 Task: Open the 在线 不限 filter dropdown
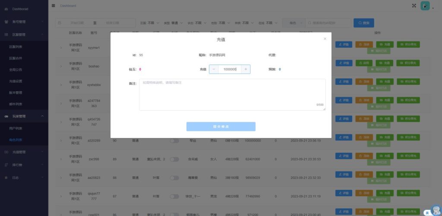tap(268, 23)
